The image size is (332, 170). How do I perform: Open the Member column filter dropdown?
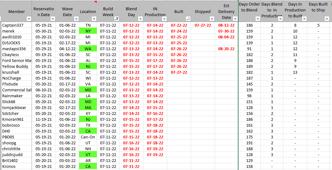(29, 19)
